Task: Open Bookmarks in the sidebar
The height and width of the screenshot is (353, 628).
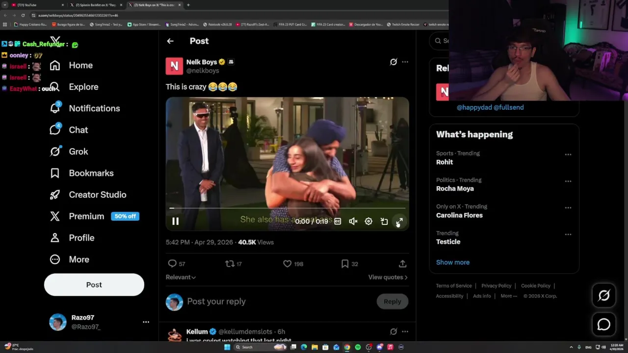Action: 81,173
